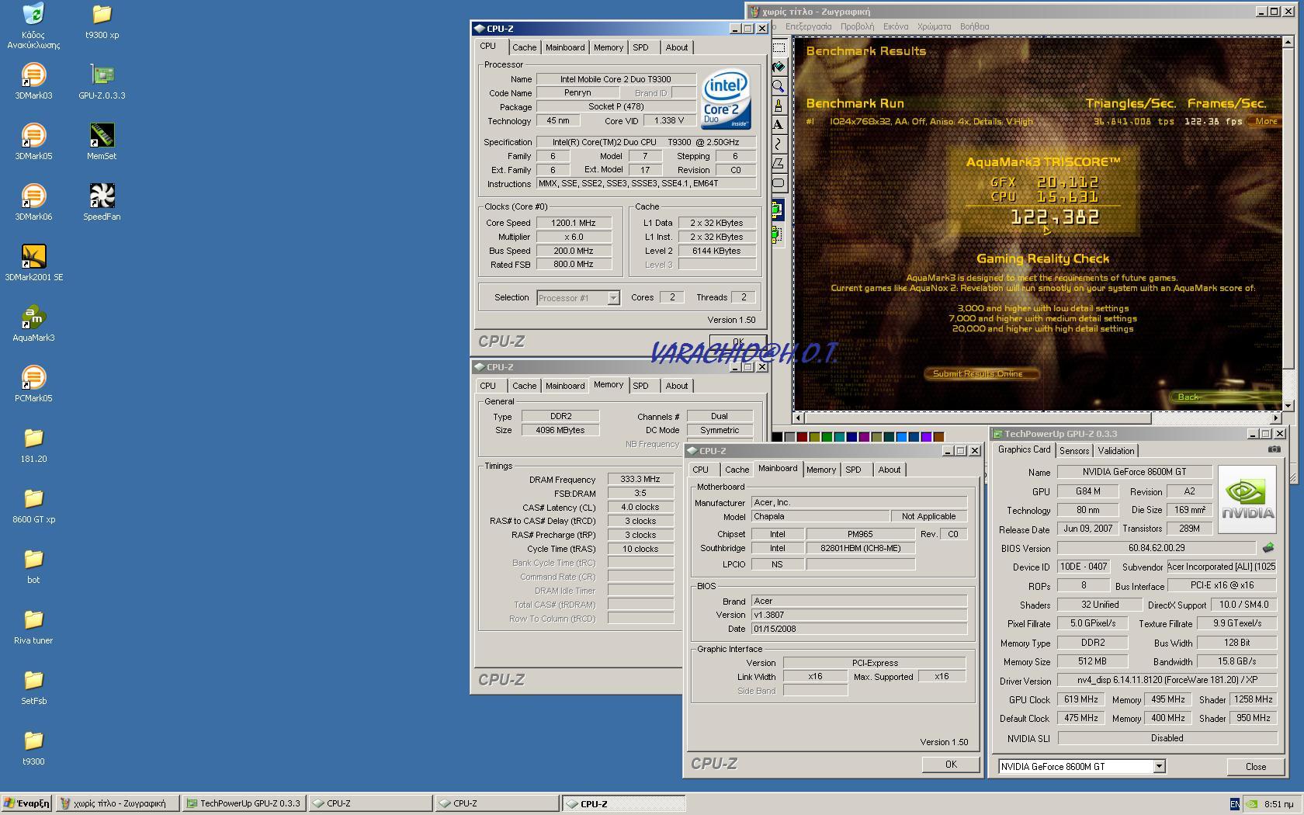Switch to GPU-Z taskbar button
Viewport: 1304px width, 815px height.
point(244,803)
